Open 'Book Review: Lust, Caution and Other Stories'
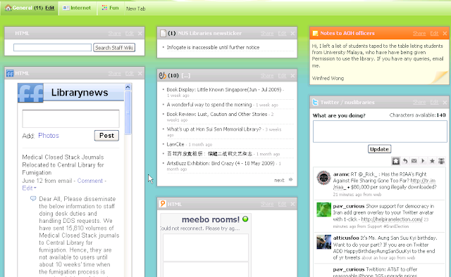This screenshot has width=451, height=277. point(217,114)
